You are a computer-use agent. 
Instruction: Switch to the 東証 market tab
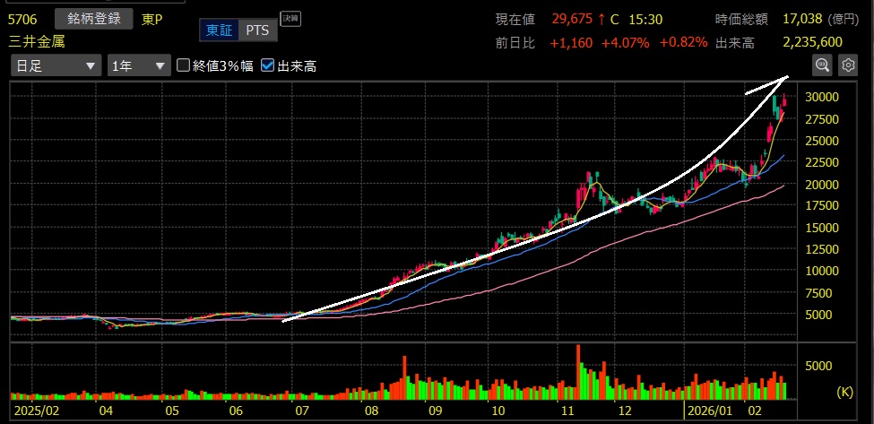[x=219, y=30]
